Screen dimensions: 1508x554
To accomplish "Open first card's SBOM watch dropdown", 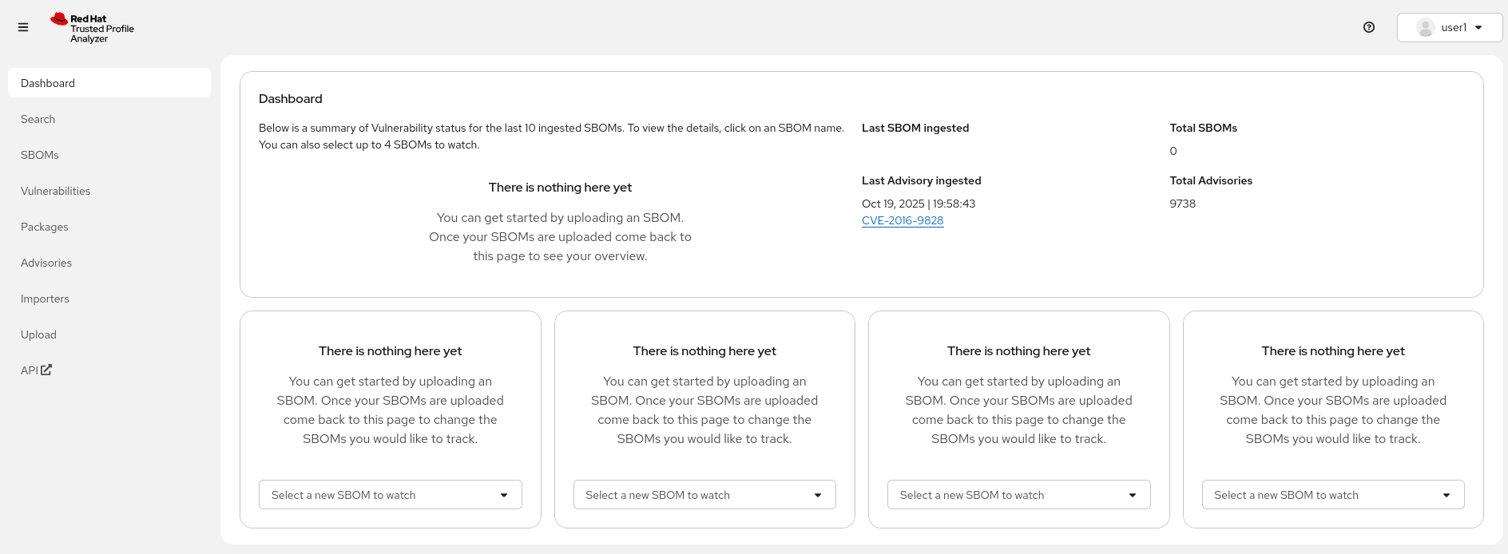I will pos(390,495).
